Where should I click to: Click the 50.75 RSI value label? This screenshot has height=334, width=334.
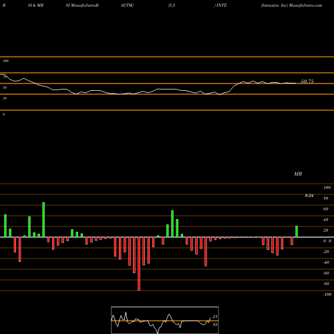[x=307, y=81]
